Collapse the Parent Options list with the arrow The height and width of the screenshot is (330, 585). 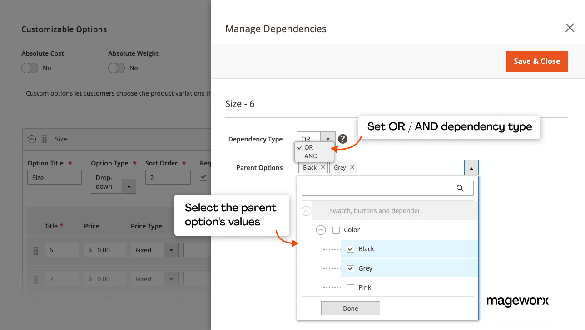tap(471, 167)
